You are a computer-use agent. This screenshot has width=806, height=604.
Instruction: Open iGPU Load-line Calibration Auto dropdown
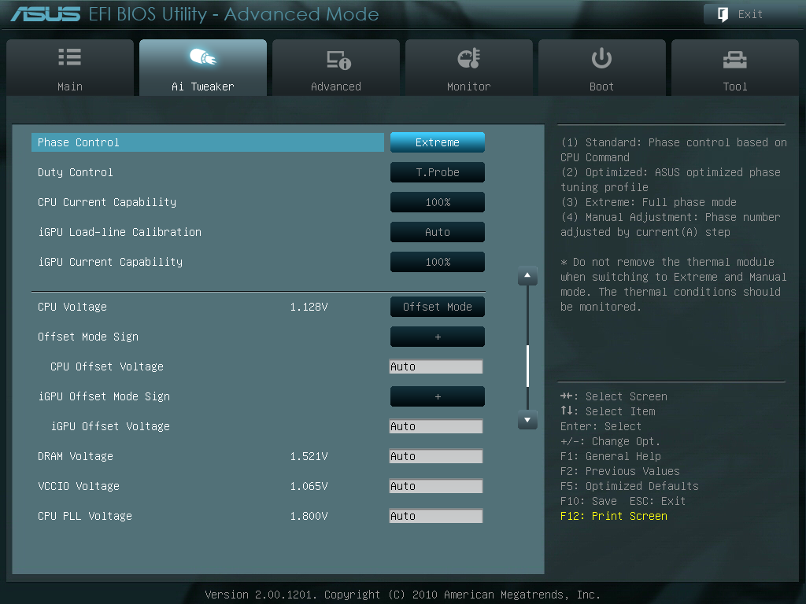(x=438, y=232)
